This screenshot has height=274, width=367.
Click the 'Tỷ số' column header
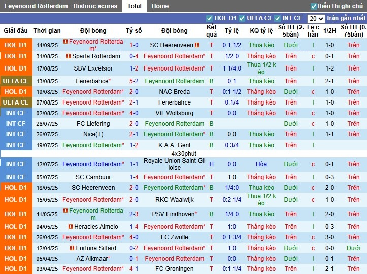tap(134, 31)
